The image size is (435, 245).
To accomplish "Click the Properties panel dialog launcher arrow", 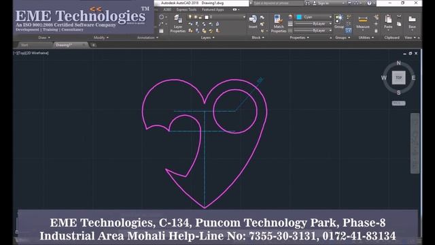I will pyautogui.click(x=331, y=38).
